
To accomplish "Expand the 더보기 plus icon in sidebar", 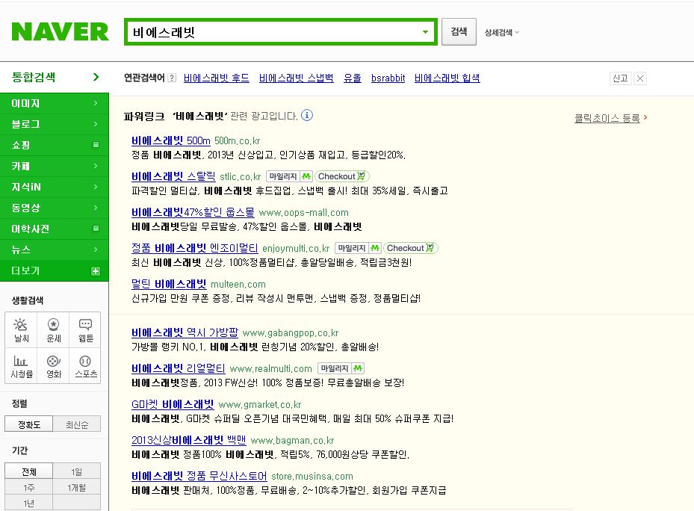I will point(96,271).
